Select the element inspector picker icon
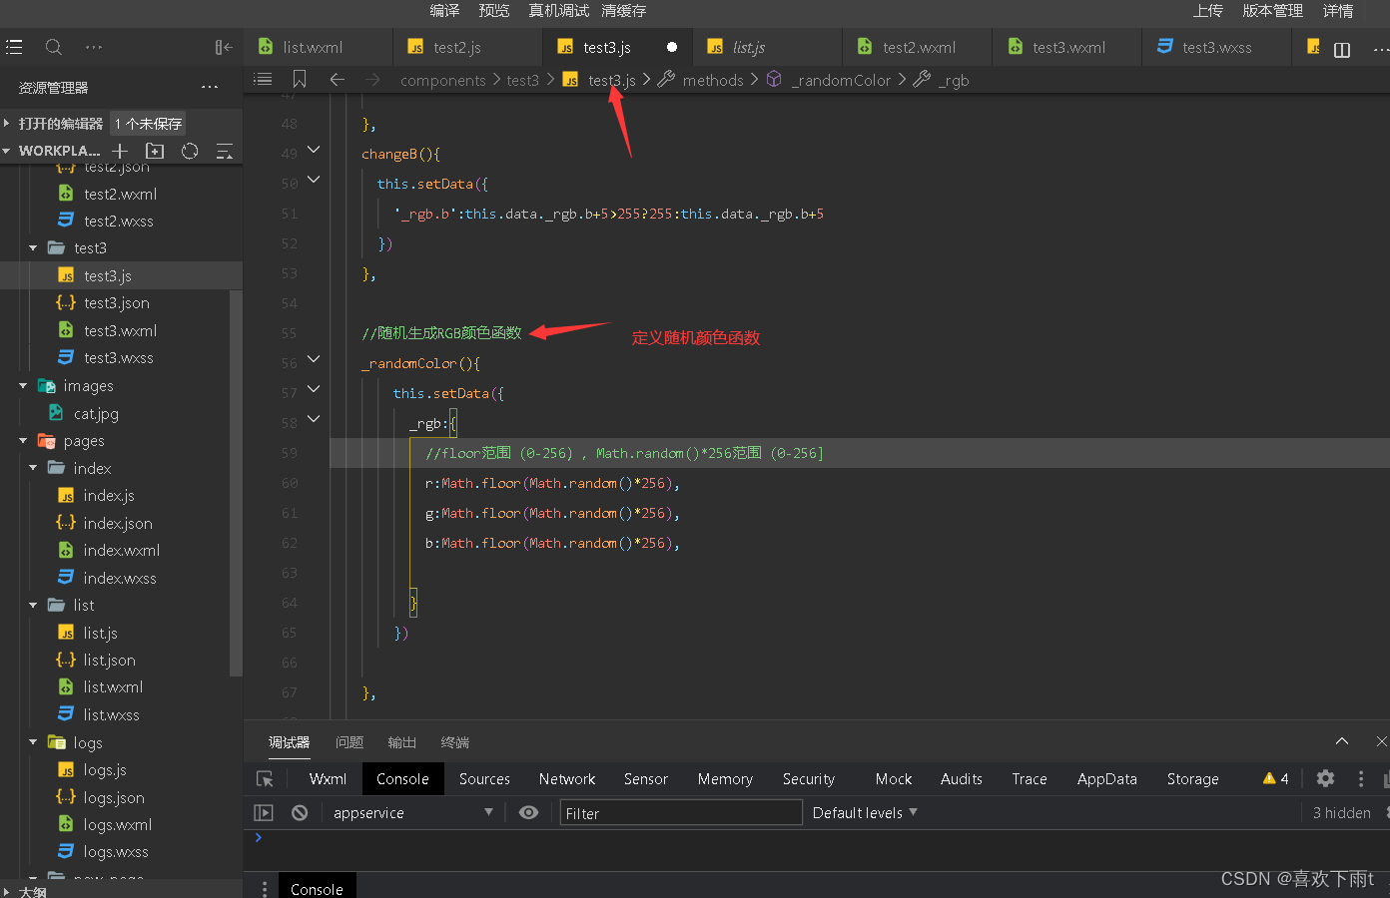The height and width of the screenshot is (898, 1390). click(x=265, y=779)
